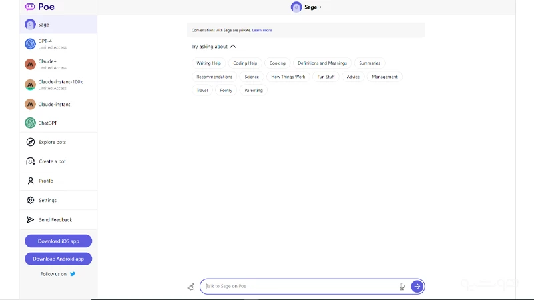Expand Sage bot details via header chevron
The width and height of the screenshot is (534, 300).
click(x=320, y=7)
